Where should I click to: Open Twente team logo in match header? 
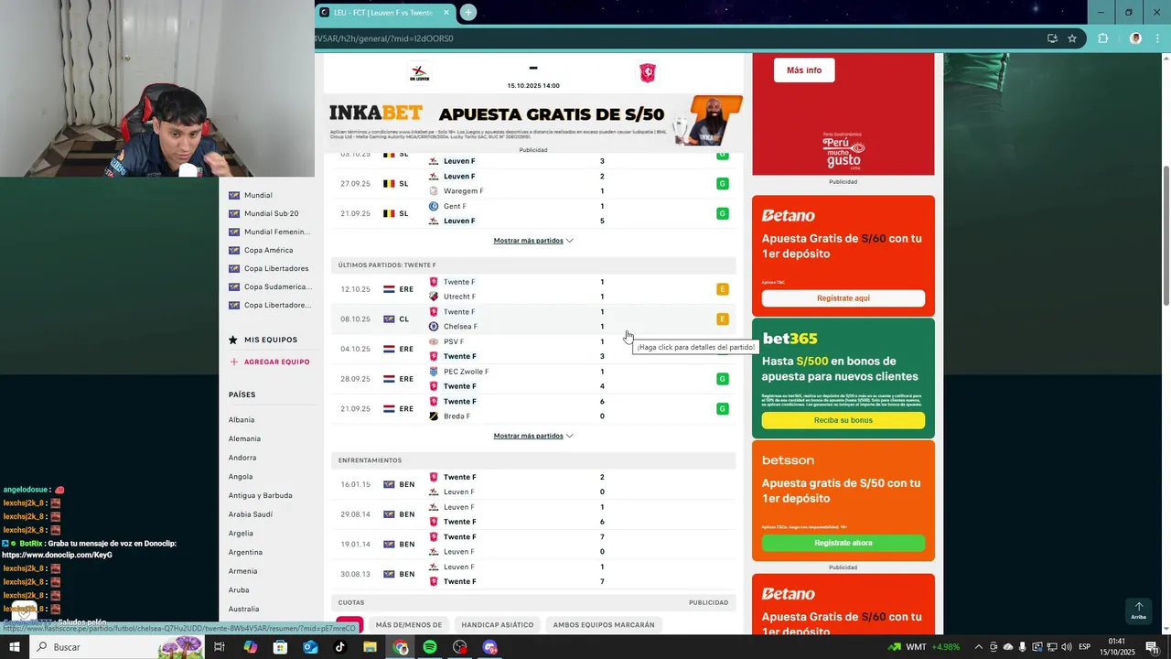pyautogui.click(x=647, y=72)
